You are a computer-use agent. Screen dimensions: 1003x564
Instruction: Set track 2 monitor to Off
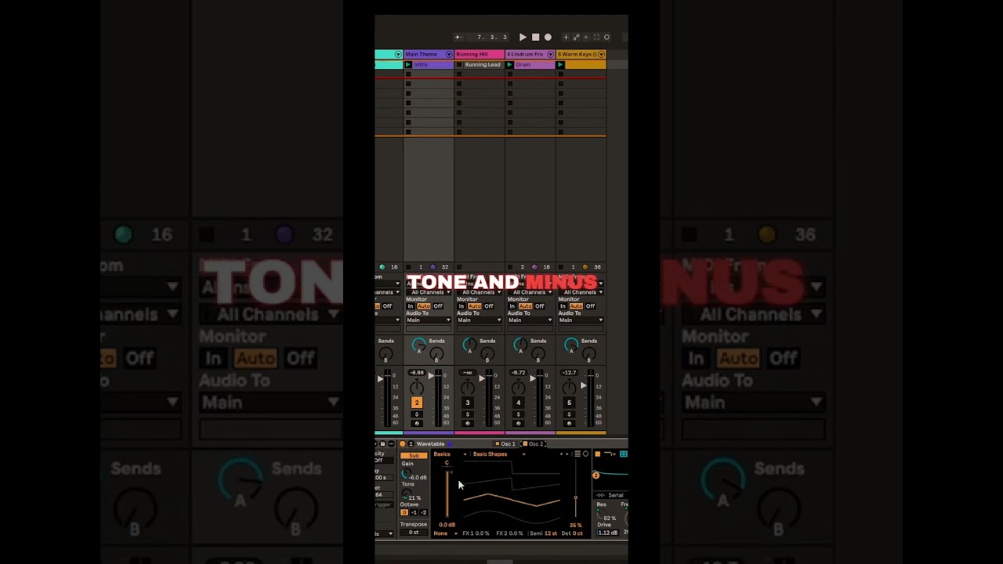coord(438,306)
